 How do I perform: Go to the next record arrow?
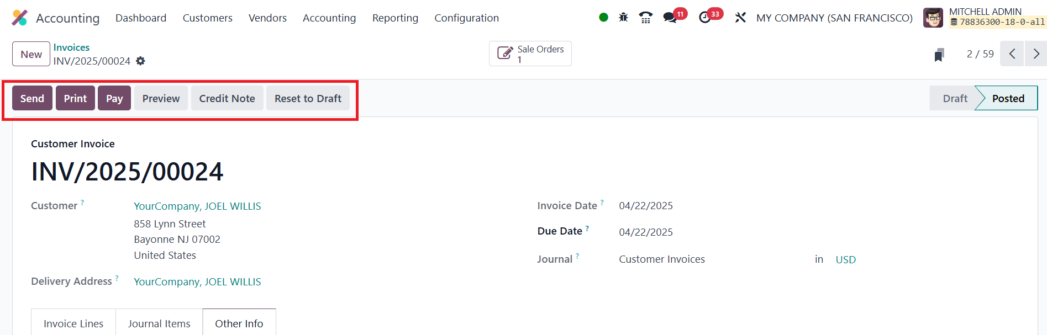[1036, 54]
